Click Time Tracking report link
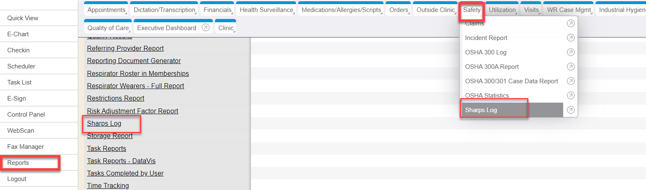This screenshot has width=646, height=190. [108, 185]
